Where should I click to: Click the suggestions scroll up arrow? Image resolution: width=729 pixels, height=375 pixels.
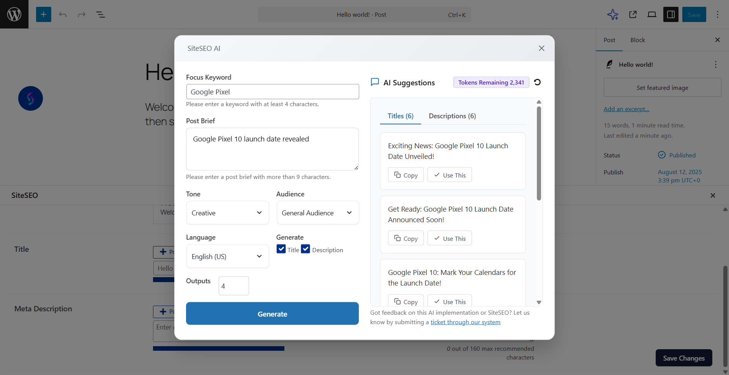coord(539,102)
